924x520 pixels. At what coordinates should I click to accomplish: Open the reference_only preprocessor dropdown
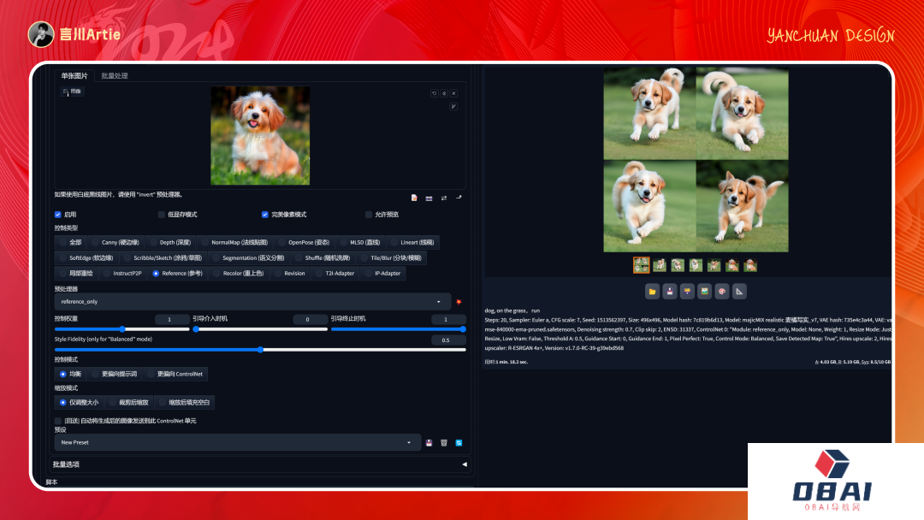[x=252, y=302]
